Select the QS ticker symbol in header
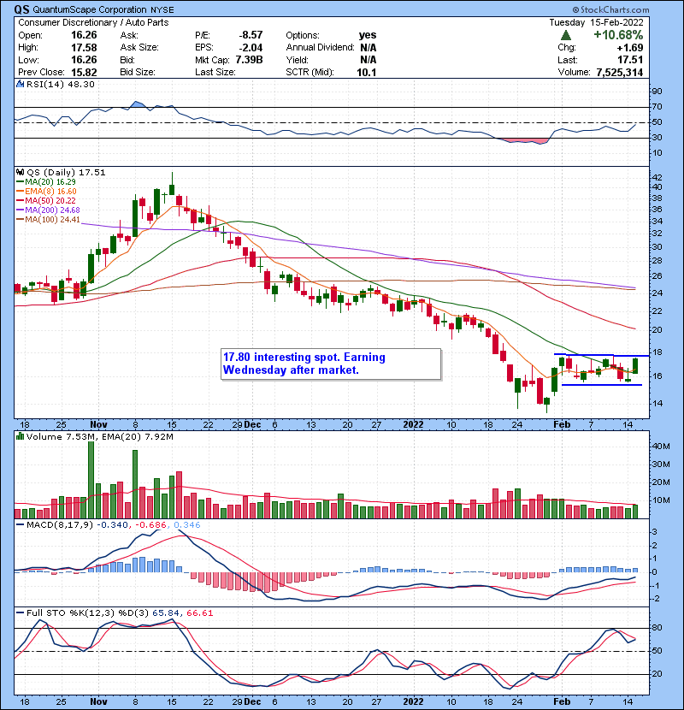This screenshot has width=684, height=710. pyautogui.click(x=21, y=9)
